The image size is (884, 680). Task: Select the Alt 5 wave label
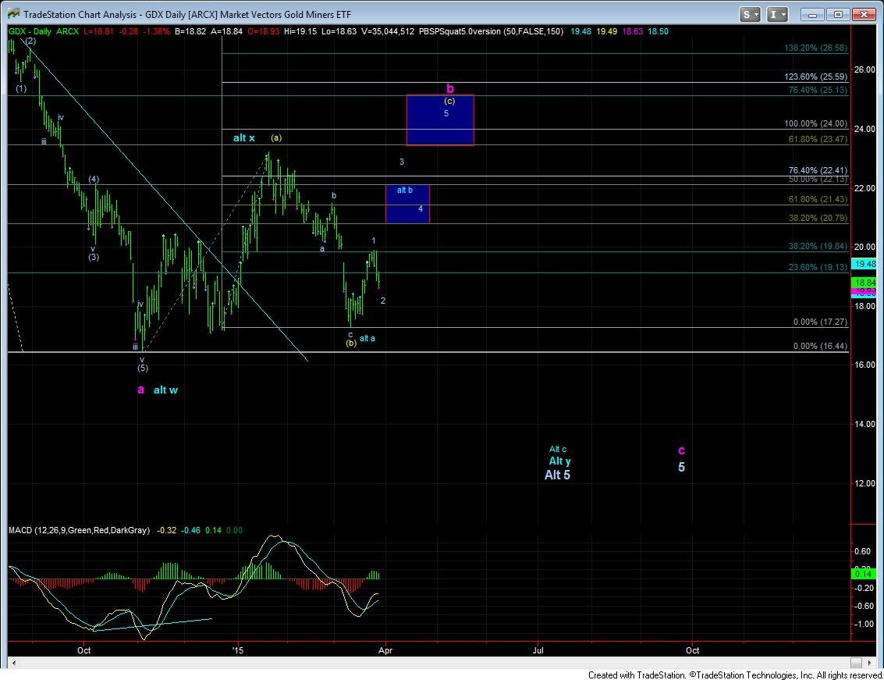tap(557, 475)
